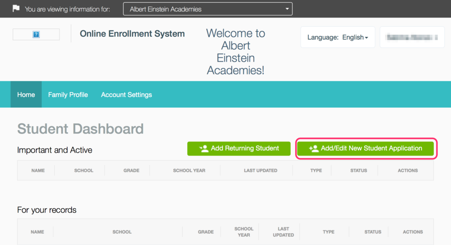Open the Account Settings tab
This screenshot has height=245, width=451.
pyautogui.click(x=126, y=94)
